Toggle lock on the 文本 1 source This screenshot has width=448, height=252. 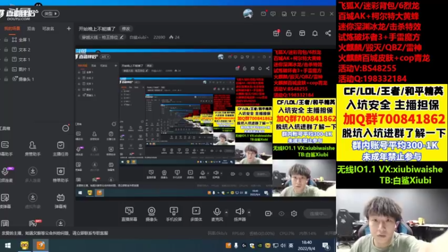6,59
